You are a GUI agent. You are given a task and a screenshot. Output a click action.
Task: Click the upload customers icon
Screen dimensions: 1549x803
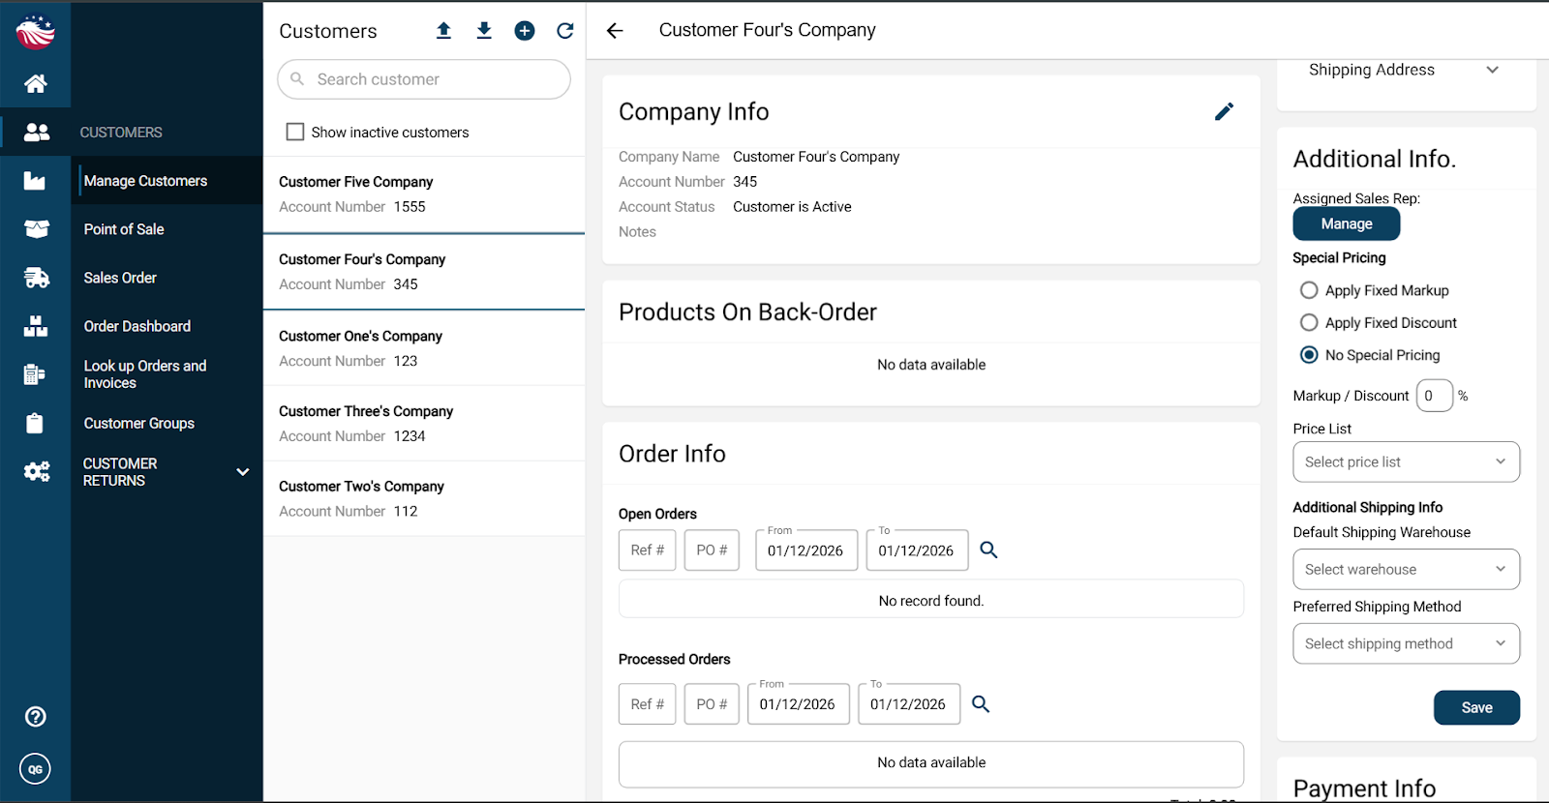click(x=443, y=31)
